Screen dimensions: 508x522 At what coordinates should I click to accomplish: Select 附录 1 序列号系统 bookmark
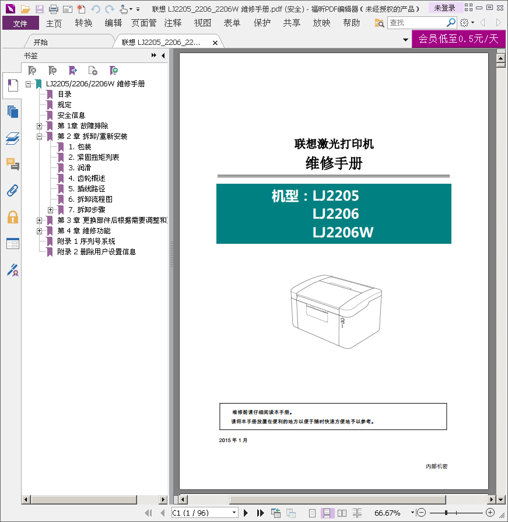(86, 241)
